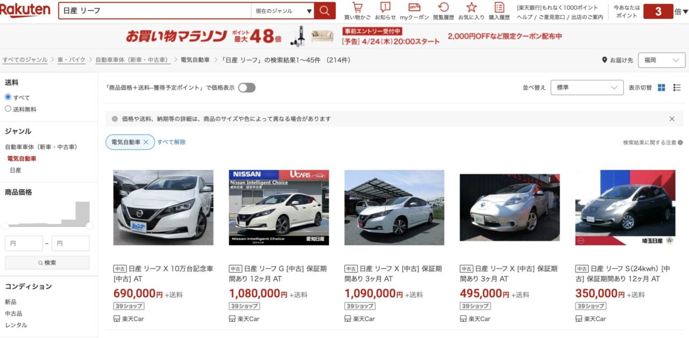This screenshot has width=689, height=338.
Task: Click the points multiplier 3 badge
Action: (658, 11)
